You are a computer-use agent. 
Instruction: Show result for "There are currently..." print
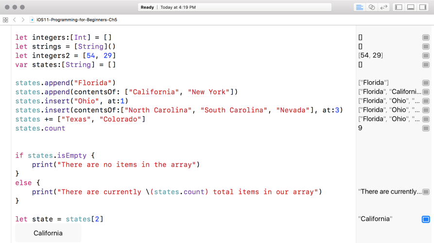pyautogui.click(x=426, y=192)
